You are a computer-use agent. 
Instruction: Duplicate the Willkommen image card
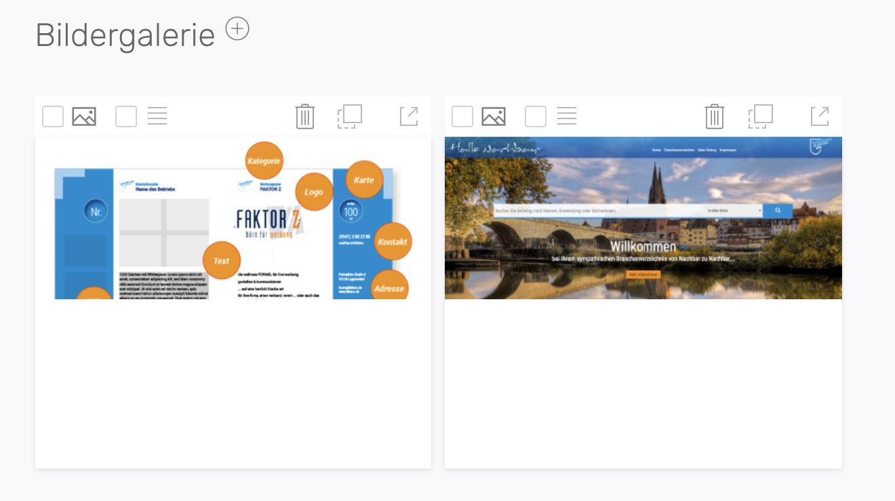pos(760,116)
